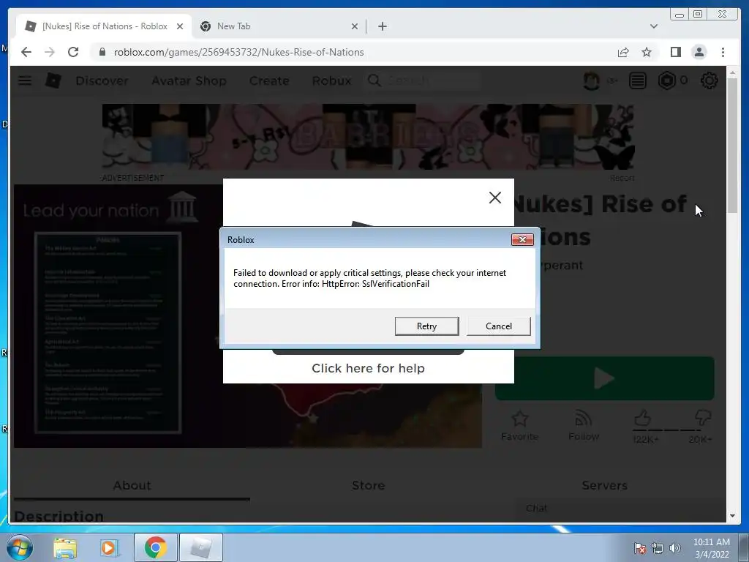Open Chrome profile avatar menu
This screenshot has width=749, height=562.
coord(699,52)
